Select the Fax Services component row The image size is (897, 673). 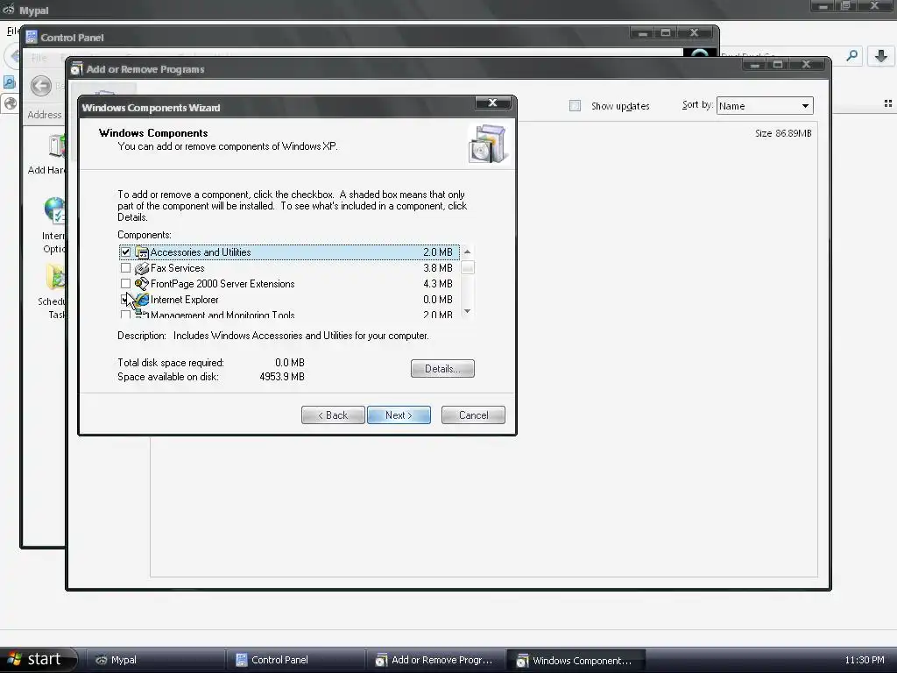click(x=289, y=268)
